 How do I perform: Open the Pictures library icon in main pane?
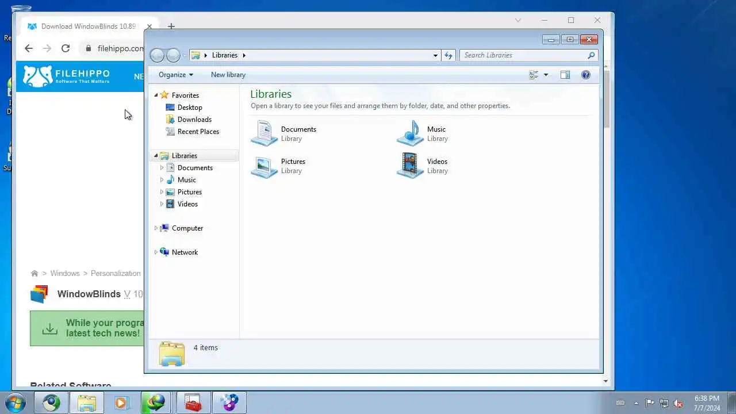[264, 166]
